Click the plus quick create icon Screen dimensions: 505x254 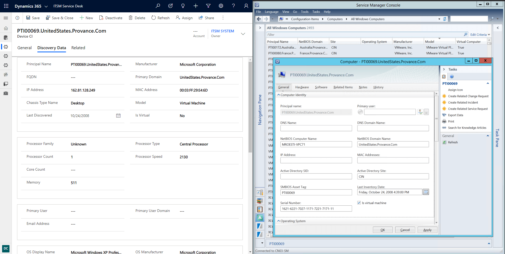click(196, 6)
